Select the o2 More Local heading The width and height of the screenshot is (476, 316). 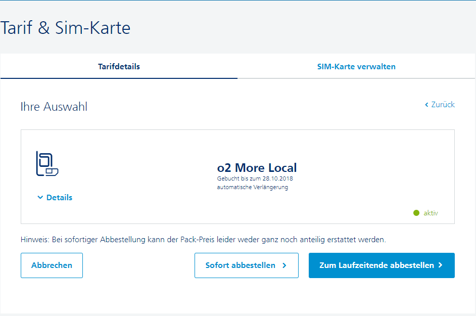[x=257, y=168]
